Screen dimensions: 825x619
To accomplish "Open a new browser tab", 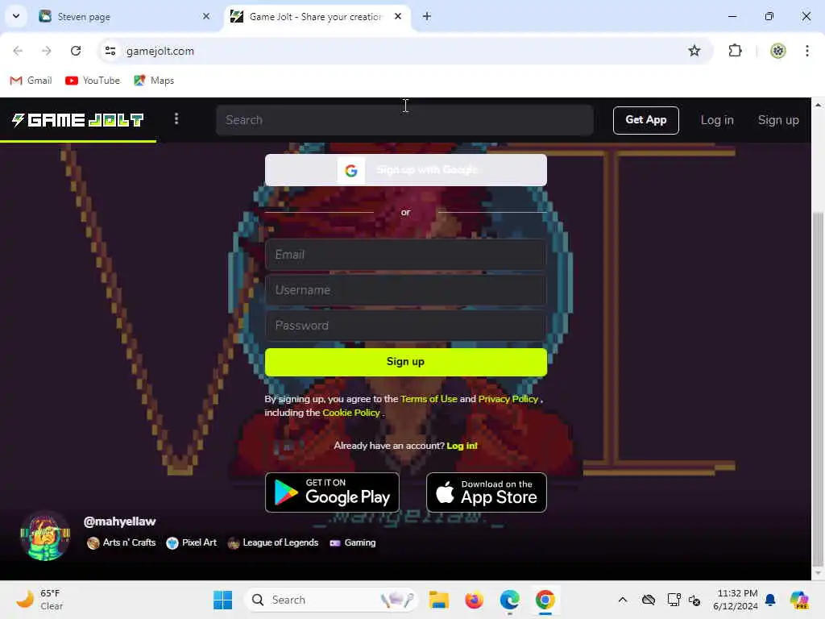I will point(427,16).
